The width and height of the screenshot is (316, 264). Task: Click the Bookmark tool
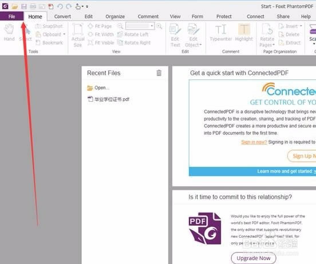pyautogui.click(x=49, y=43)
